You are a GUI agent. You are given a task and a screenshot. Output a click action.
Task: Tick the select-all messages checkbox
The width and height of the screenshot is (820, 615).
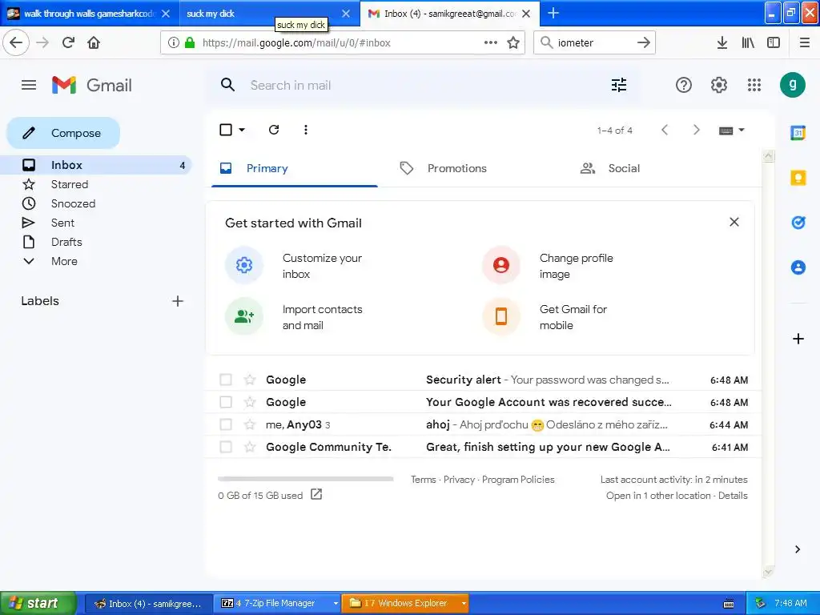[x=226, y=130]
